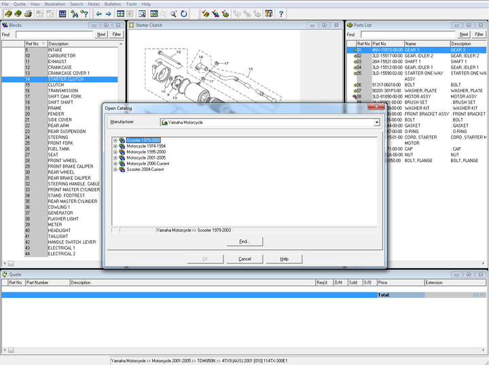Open the Manufacturer dropdown list
This screenshot has height=365, width=489.
(x=377, y=122)
